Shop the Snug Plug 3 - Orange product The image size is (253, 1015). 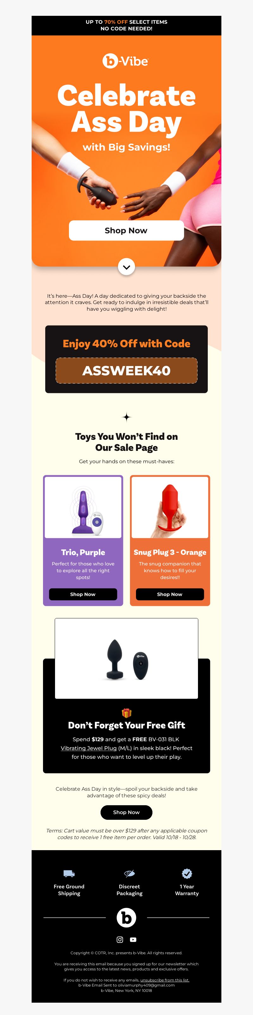[170, 594]
